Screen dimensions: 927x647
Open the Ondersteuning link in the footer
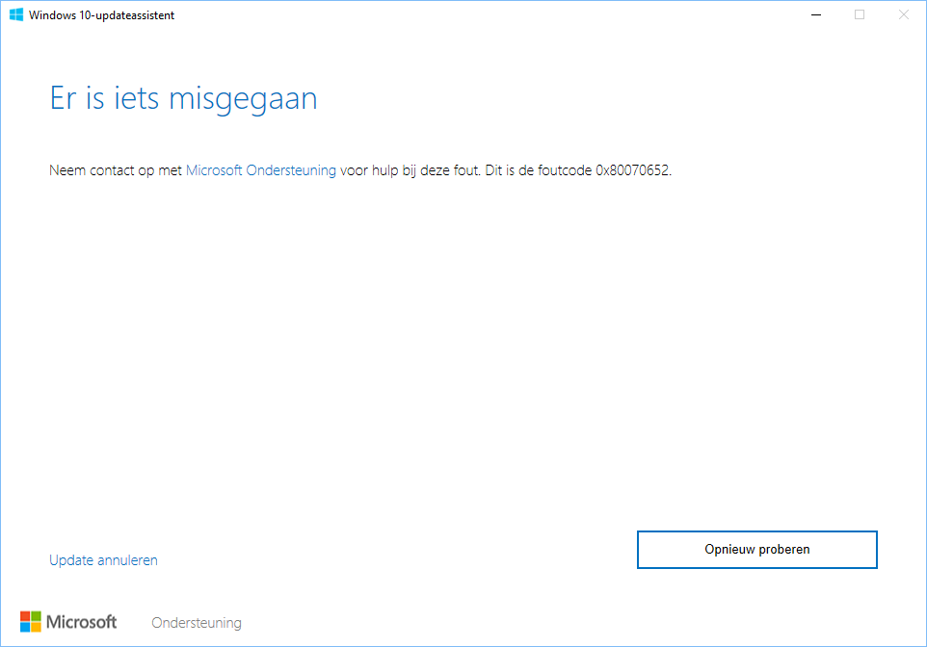197,623
